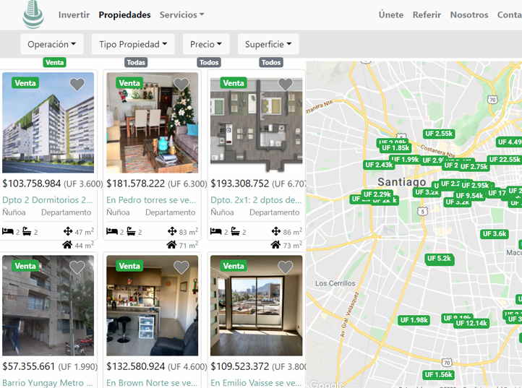Screen dimensions: 522x388
Task: Select the UF 1.85k map marker
Action: pyautogui.click(x=395, y=148)
